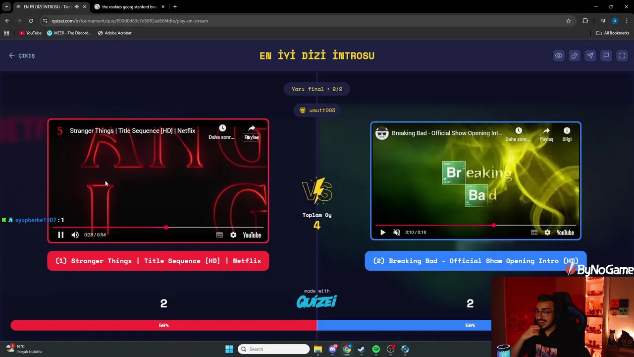Click the Quizei logo

point(317,301)
